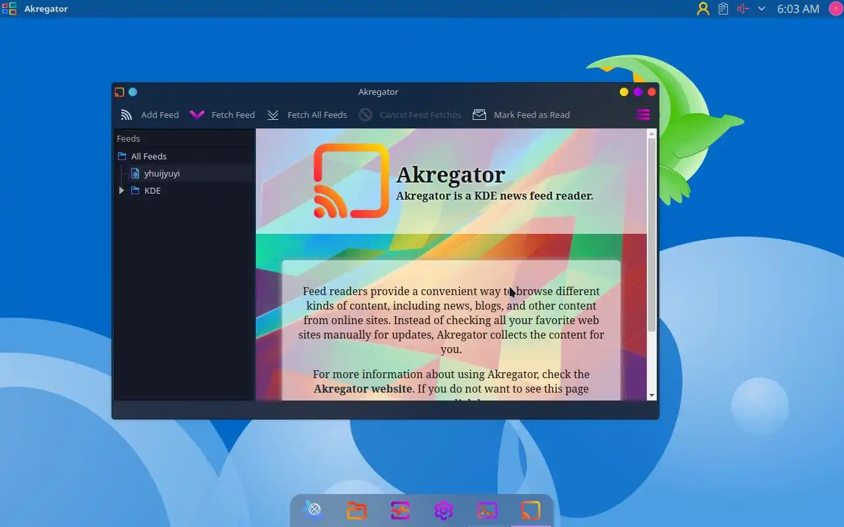Click the user icon in system tray
The image size is (844, 527).
703,9
